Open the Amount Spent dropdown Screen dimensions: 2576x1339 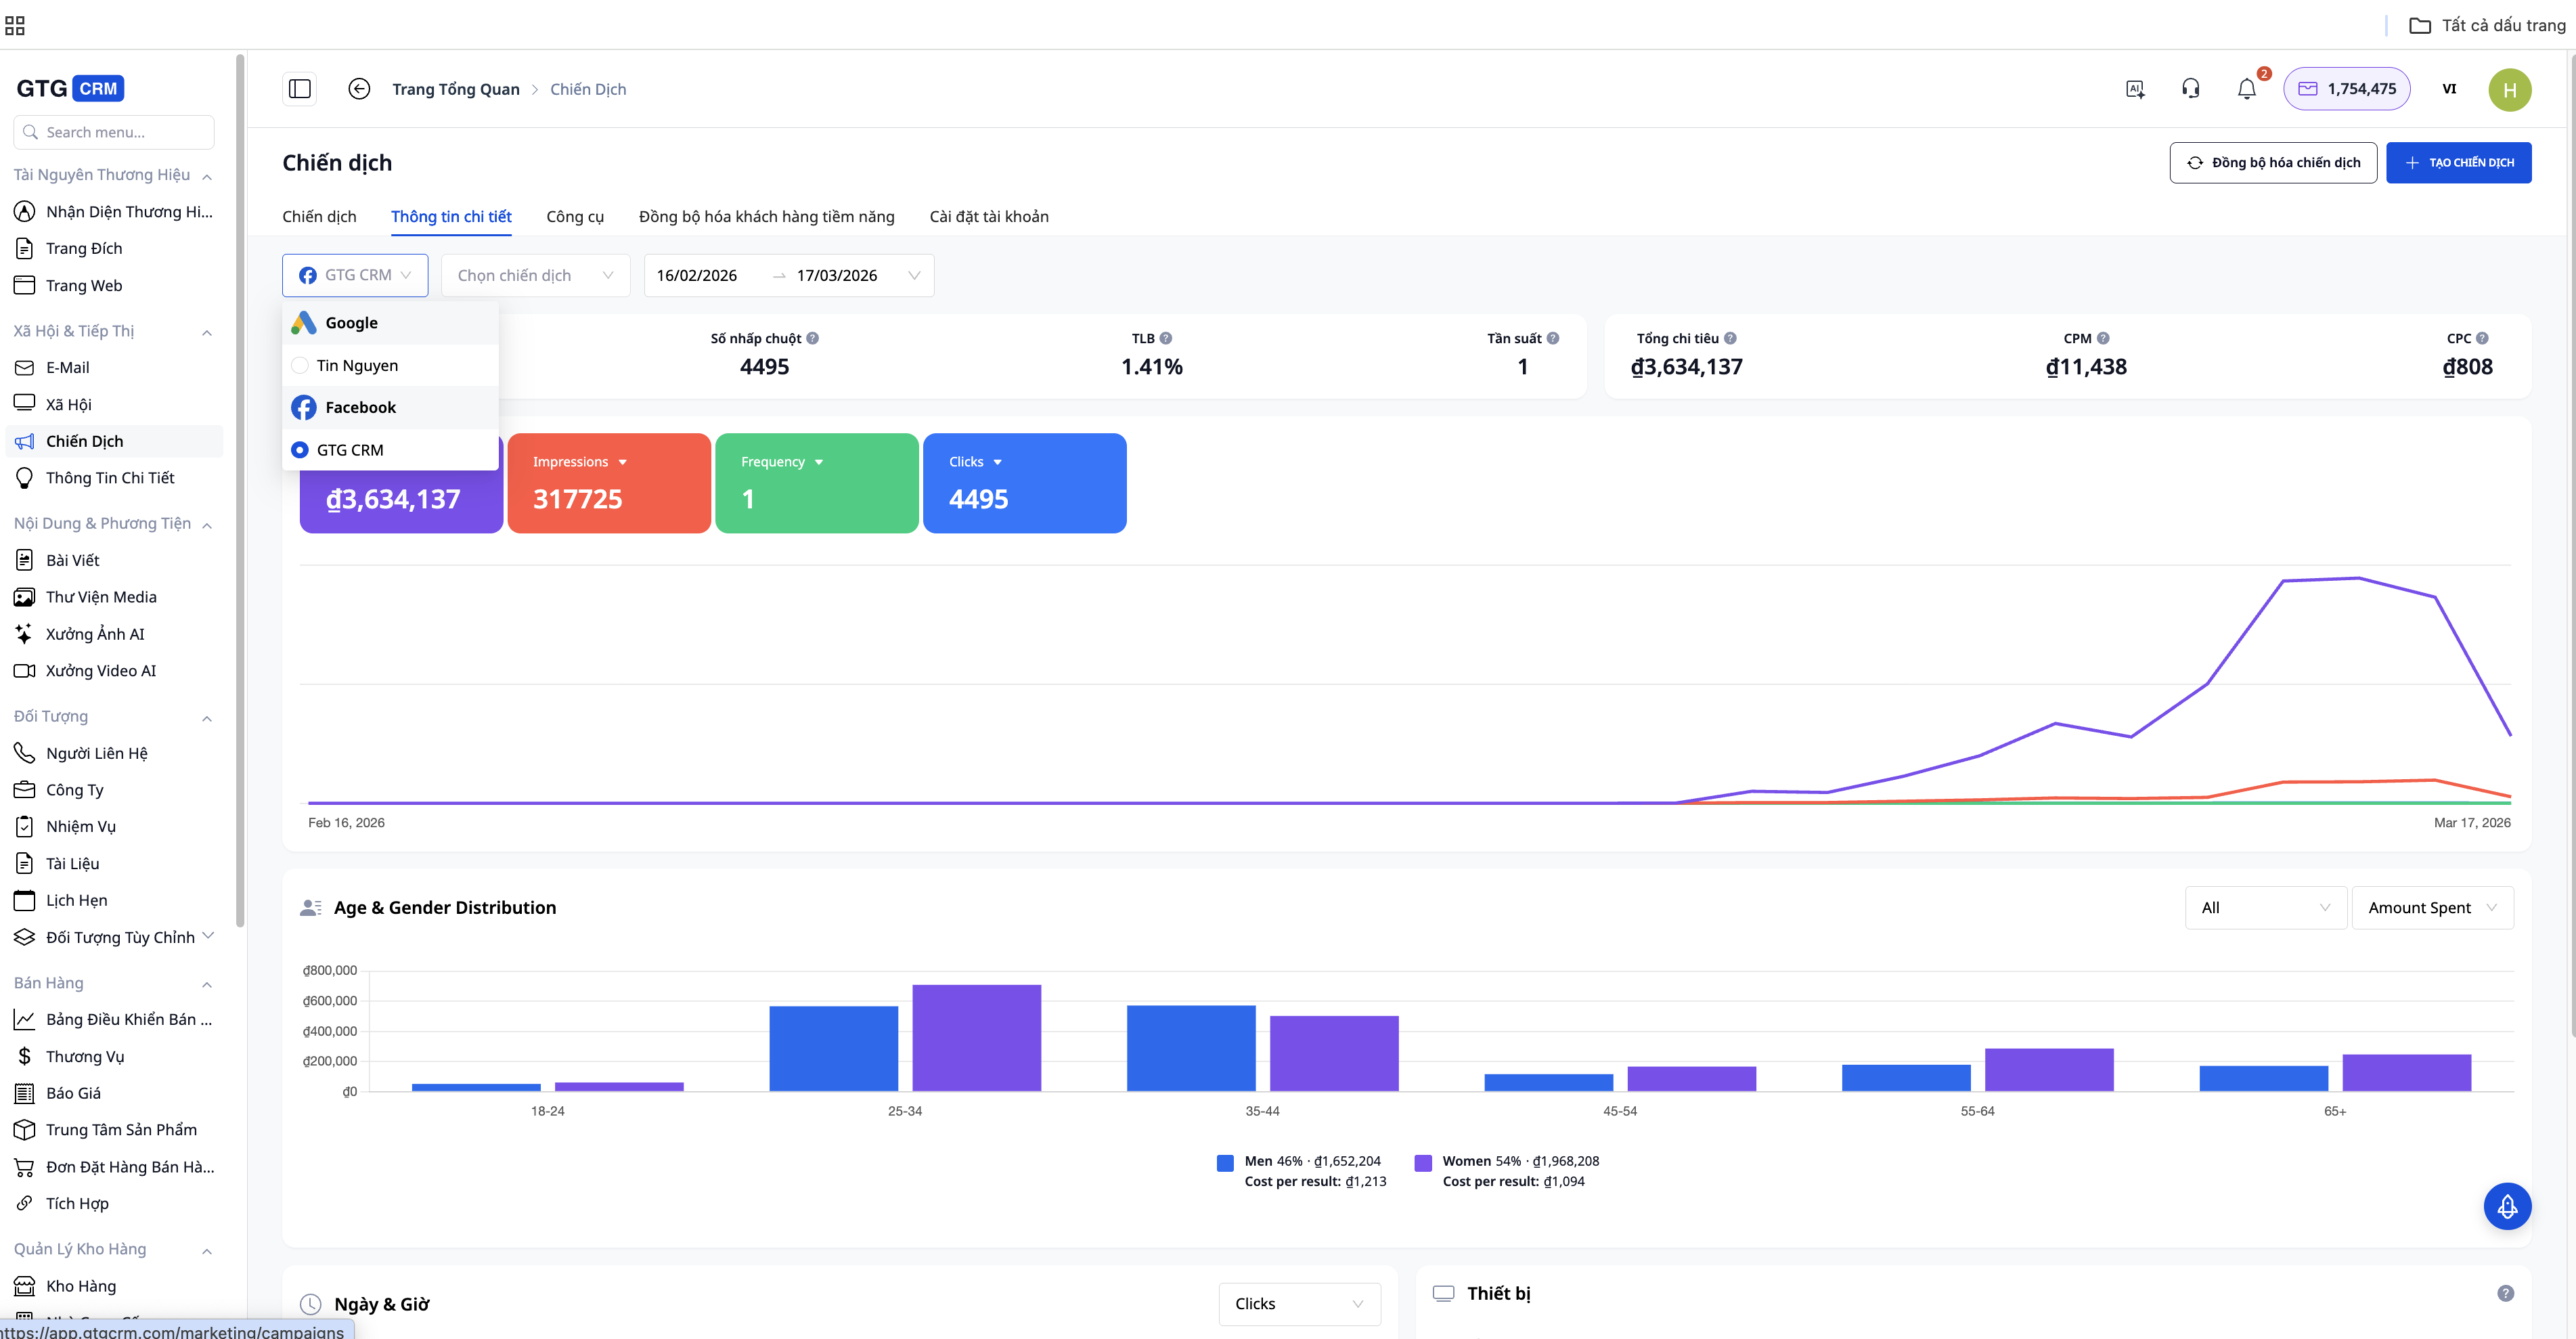coord(2431,907)
